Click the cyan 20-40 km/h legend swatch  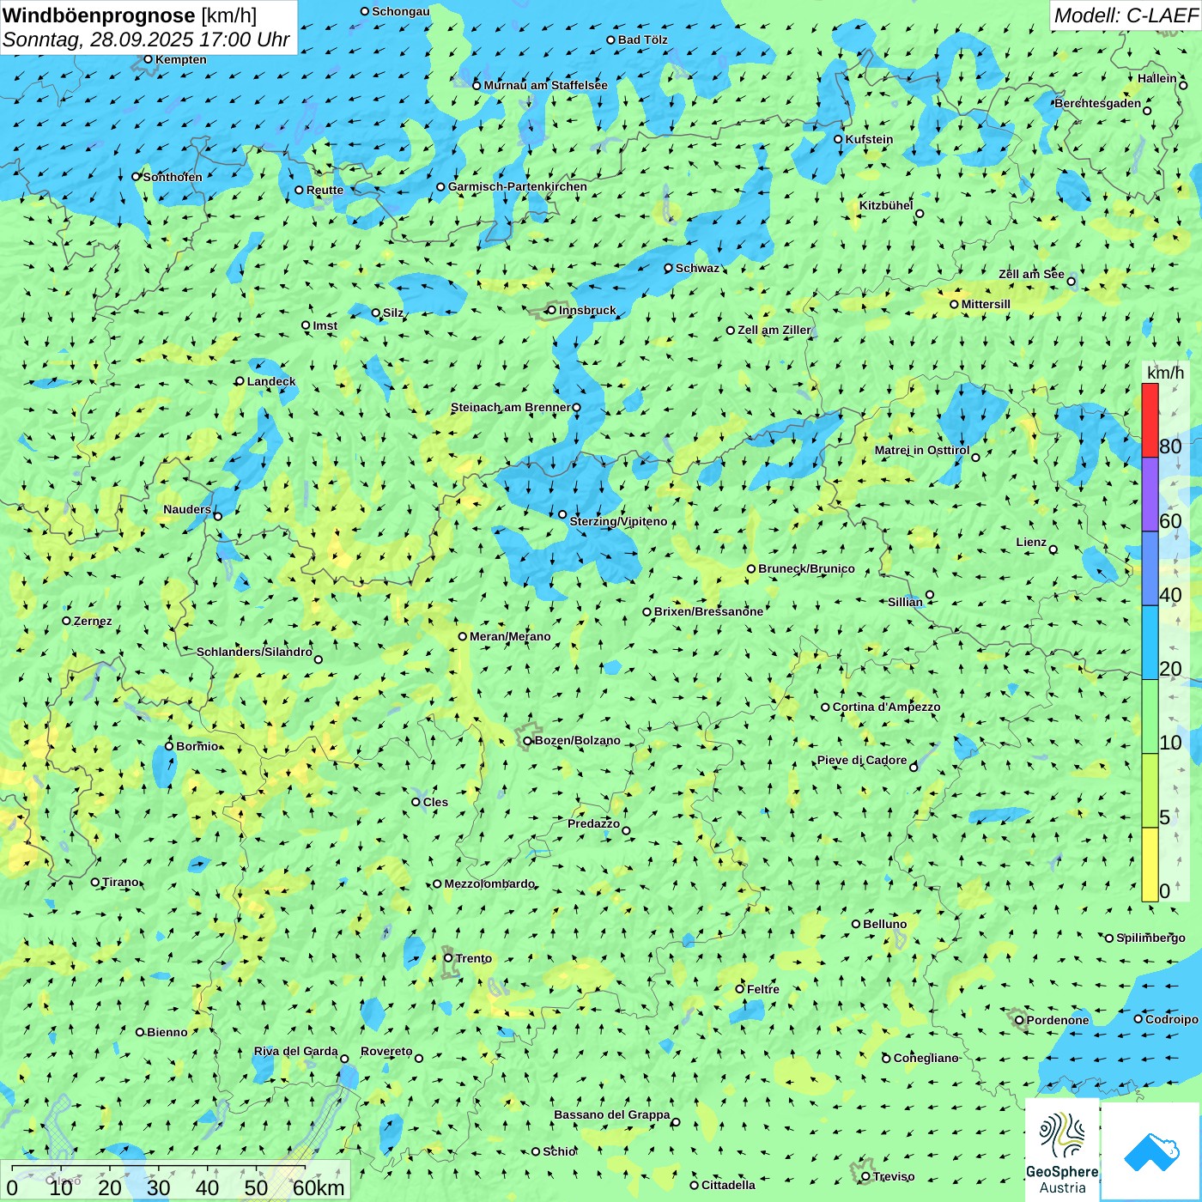tap(1150, 643)
